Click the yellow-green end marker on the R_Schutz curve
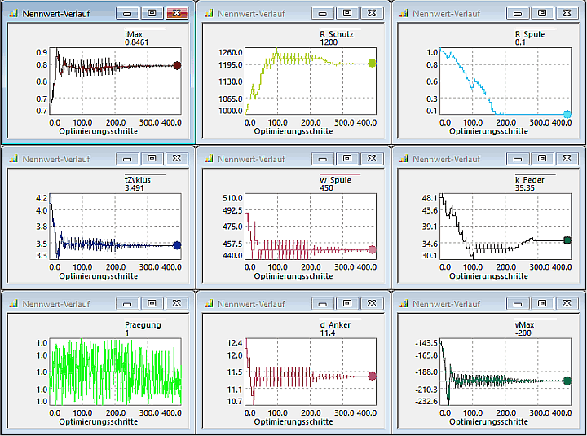This screenshot has height=436, width=587. pos(373,64)
